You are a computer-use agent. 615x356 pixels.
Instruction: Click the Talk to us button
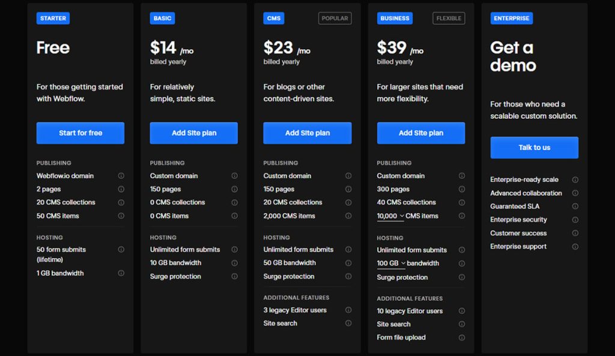click(x=534, y=148)
